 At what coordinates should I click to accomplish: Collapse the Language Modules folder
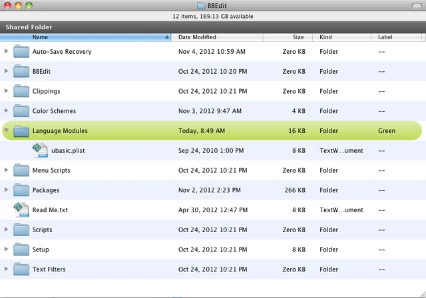point(6,130)
